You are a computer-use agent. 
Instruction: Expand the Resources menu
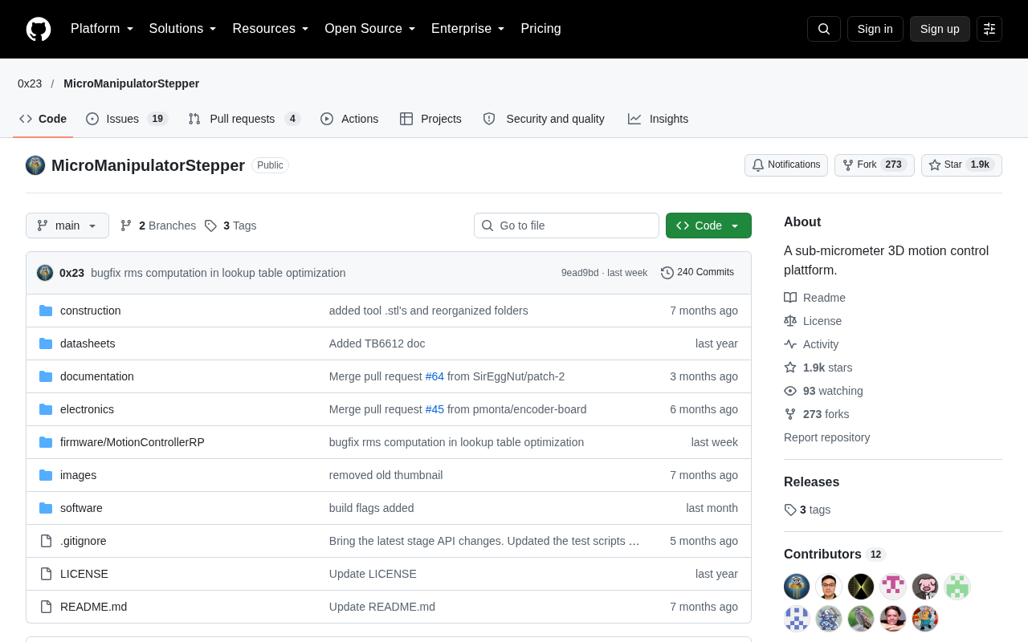click(x=271, y=29)
